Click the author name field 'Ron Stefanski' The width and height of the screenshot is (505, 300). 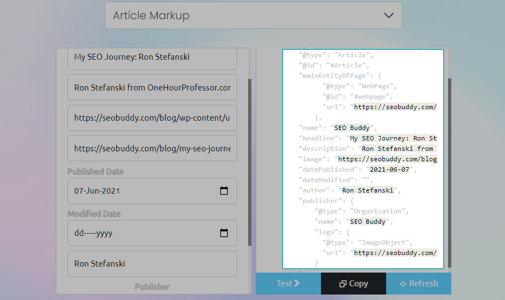click(x=152, y=264)
